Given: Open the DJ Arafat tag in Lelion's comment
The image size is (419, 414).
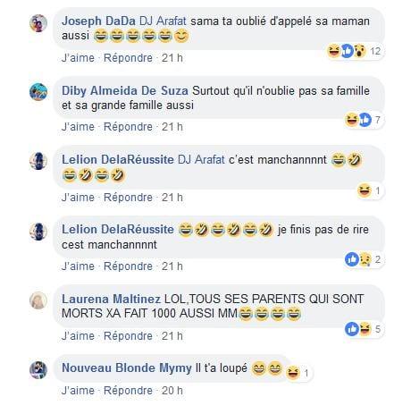Looking at the screenshot, I should (x=201, y=160).
